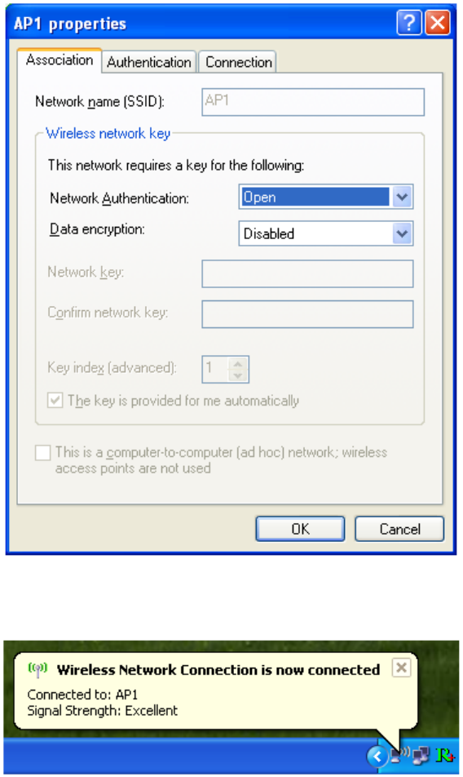This screenshot has height=777, width=463.
Task: Dismiss the wireless connection balloon notification
Action: [x=402, y=668]
